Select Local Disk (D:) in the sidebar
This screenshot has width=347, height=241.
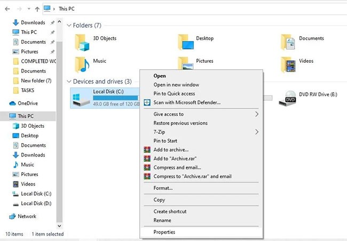(36, 204)
